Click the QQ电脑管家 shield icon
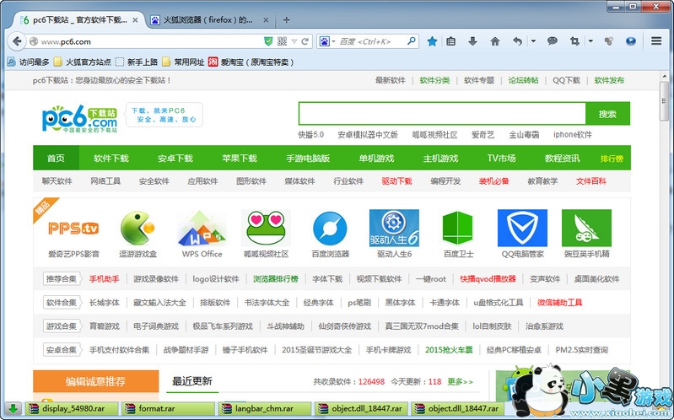674x420 pixels. tap(522, 229)
